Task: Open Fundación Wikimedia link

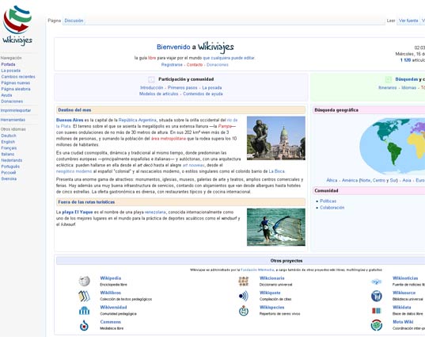Action: click(257, 270)
